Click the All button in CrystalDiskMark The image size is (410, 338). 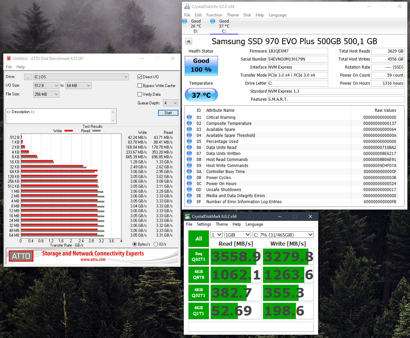(199, 239)
